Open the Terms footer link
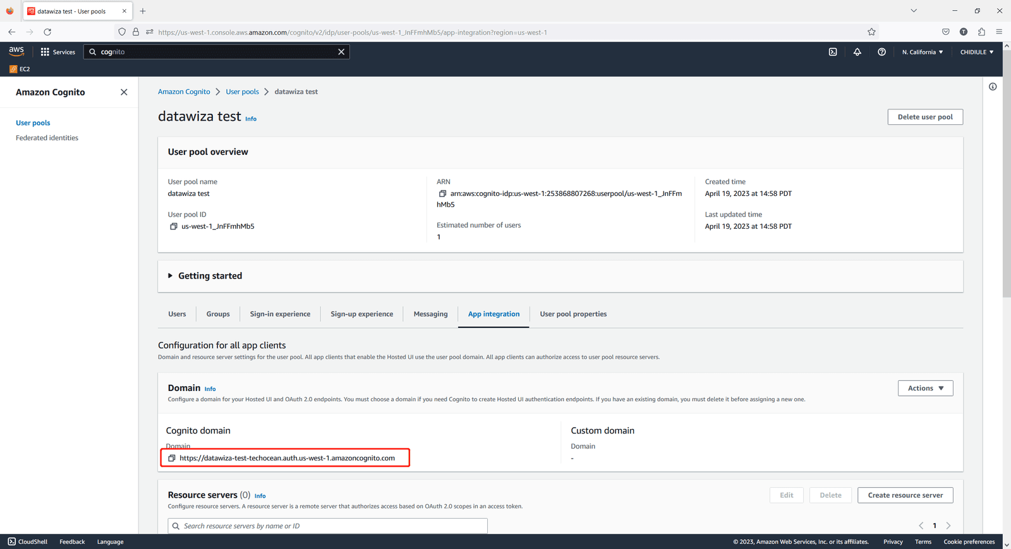This screenshot has height=549, width=1011. click(923, 541)
